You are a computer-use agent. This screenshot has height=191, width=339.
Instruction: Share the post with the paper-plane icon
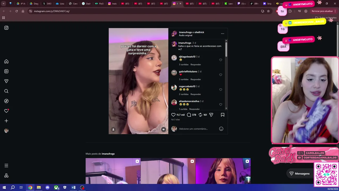click(x=211, y=115)
